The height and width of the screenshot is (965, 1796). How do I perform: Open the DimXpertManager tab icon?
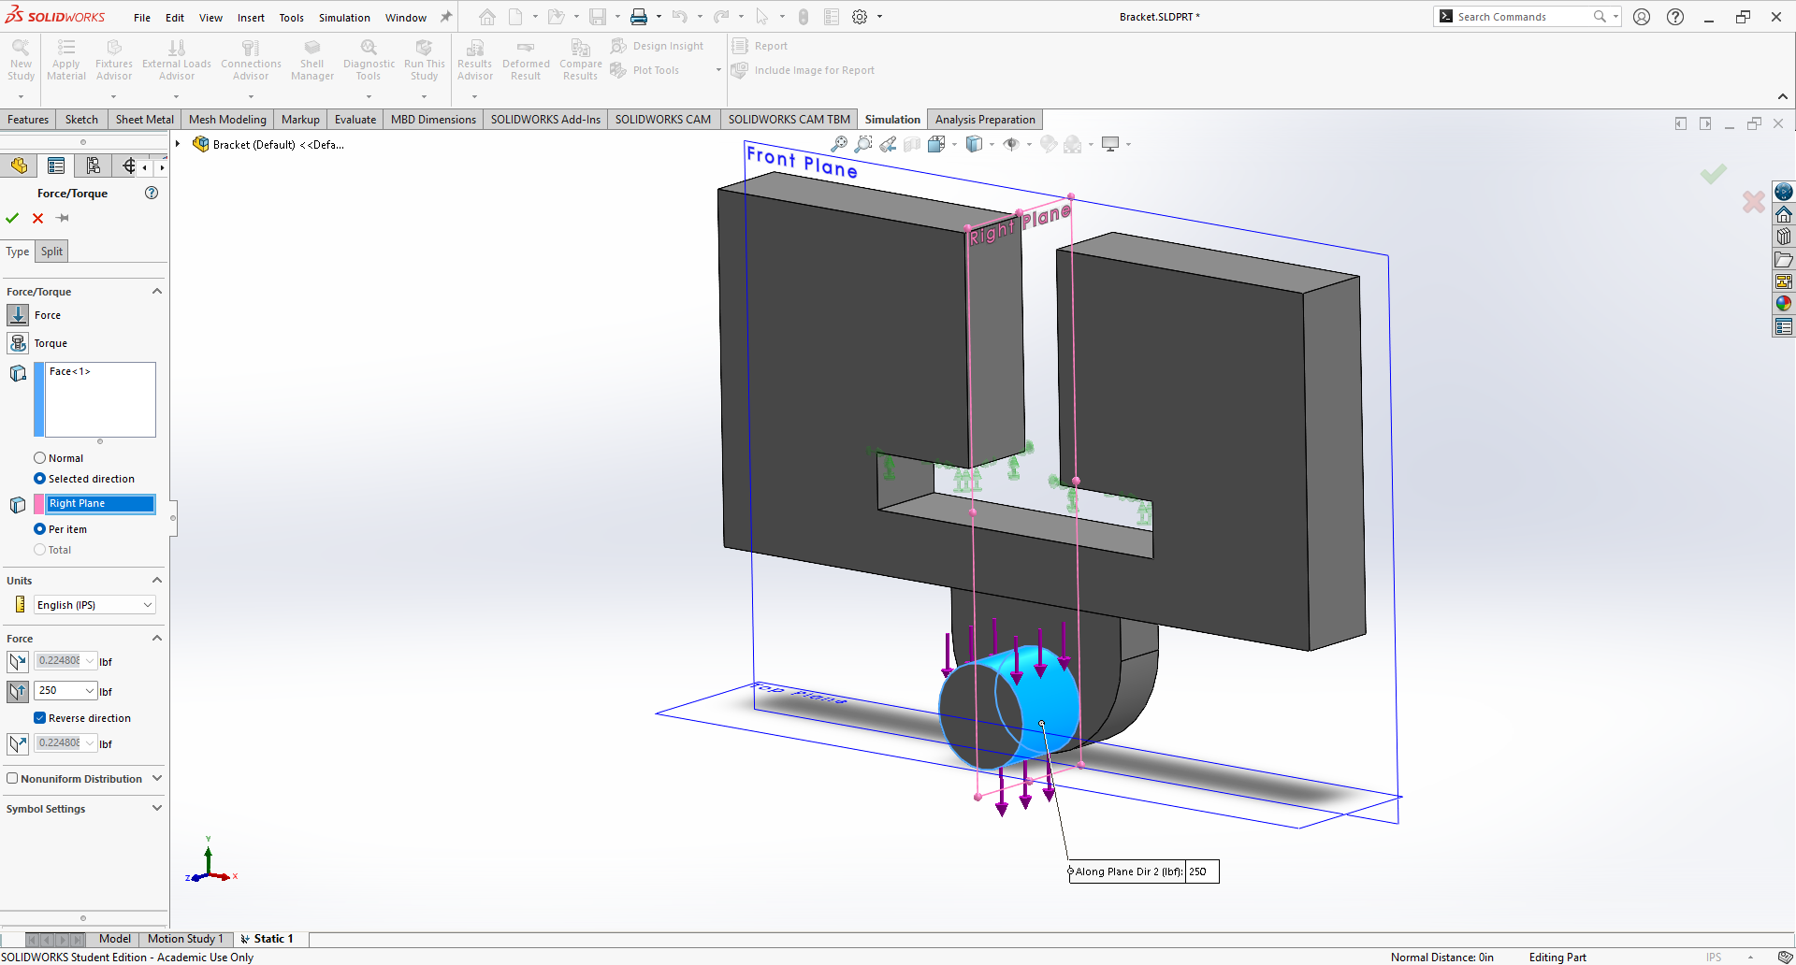pyautogui.click(x=128, y=166)
